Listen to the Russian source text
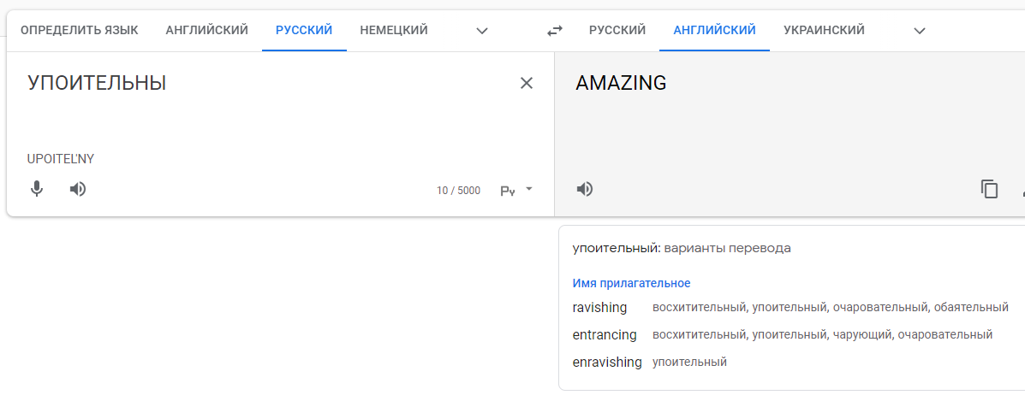1025x401 pixels. (x=78, y=189)
